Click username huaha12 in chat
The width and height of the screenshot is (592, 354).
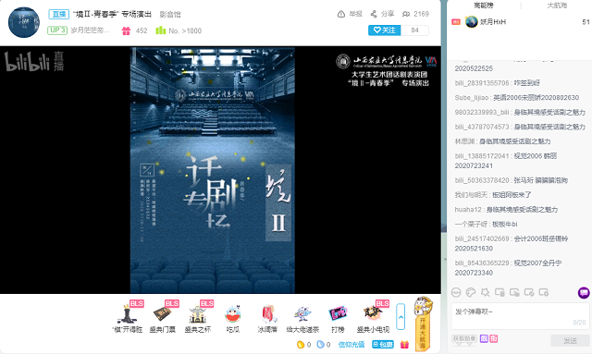(x=468, y=210)
